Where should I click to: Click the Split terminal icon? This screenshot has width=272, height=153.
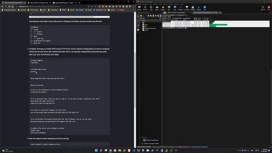175,8
